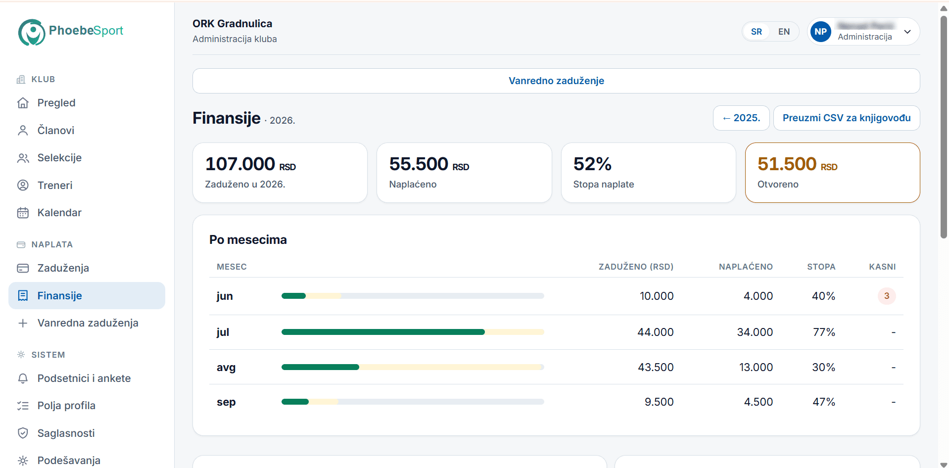Viewport: 949px width, 468px height.
Task: Click the NAPLAĆENO column header
Action: click(746, 267)
